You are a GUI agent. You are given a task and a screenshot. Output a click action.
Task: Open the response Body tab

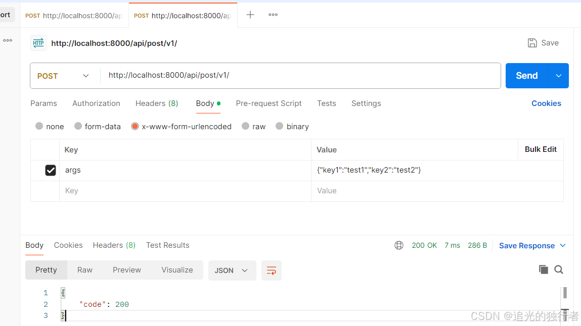tap(34, 245)
